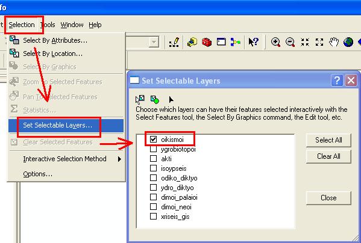Screen dimensions: 361x243
Task: Open the toolbar combo box dropdown arrow
Action: (154, 42)
